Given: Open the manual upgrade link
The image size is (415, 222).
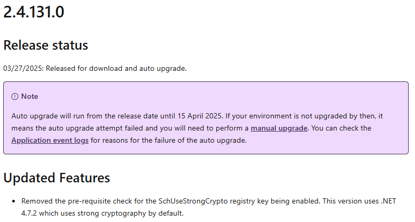Looking at the screenshot, I should pyautogui.click(x=279, y=128).
